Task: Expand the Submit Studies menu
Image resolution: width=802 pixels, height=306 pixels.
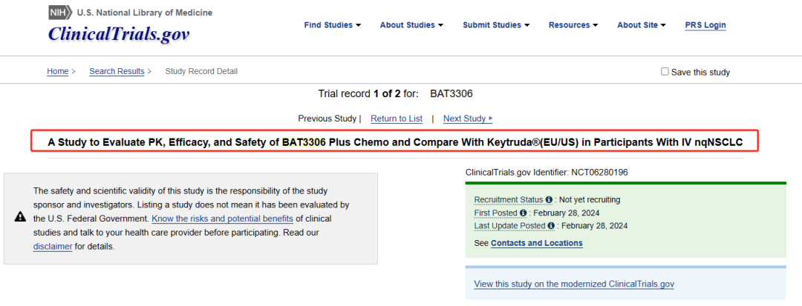Action: click(x=495, y=25)
